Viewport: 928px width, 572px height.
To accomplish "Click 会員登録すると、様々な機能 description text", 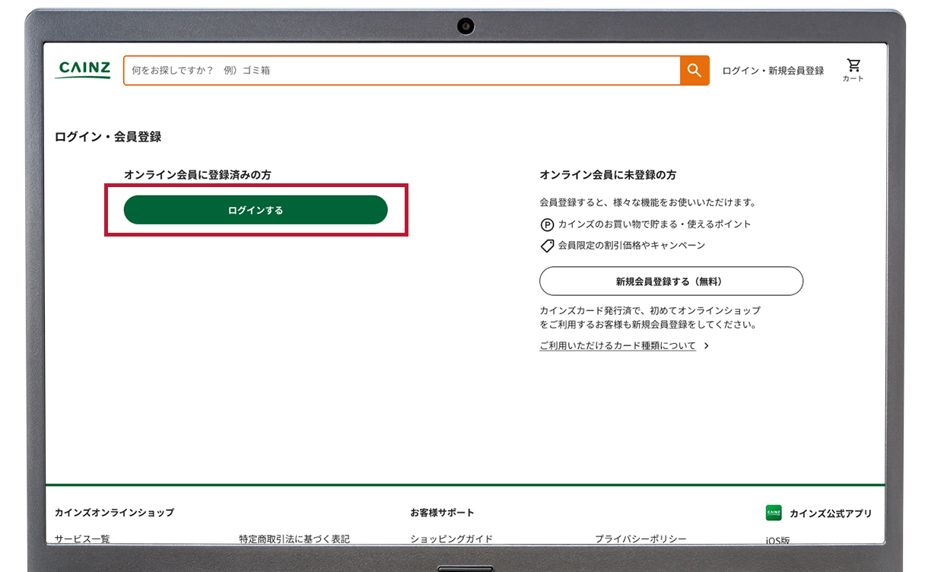I will click(648, 202).
